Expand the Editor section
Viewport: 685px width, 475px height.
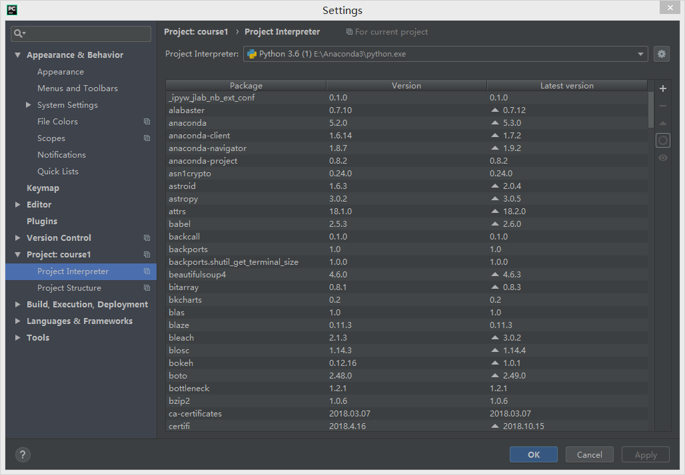[x=18, y=204]
